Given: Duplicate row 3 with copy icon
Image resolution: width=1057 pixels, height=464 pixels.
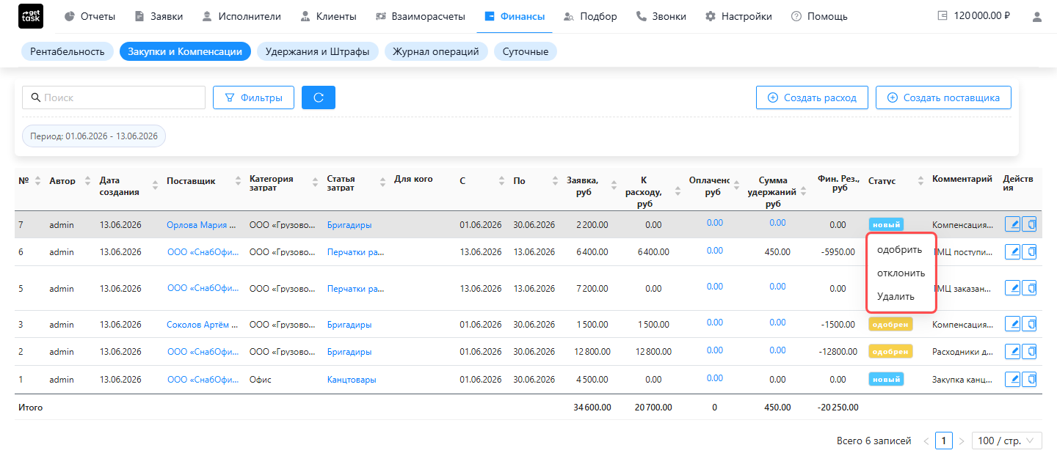Looking at the screenshot, I should click(x=1029, y=324).
